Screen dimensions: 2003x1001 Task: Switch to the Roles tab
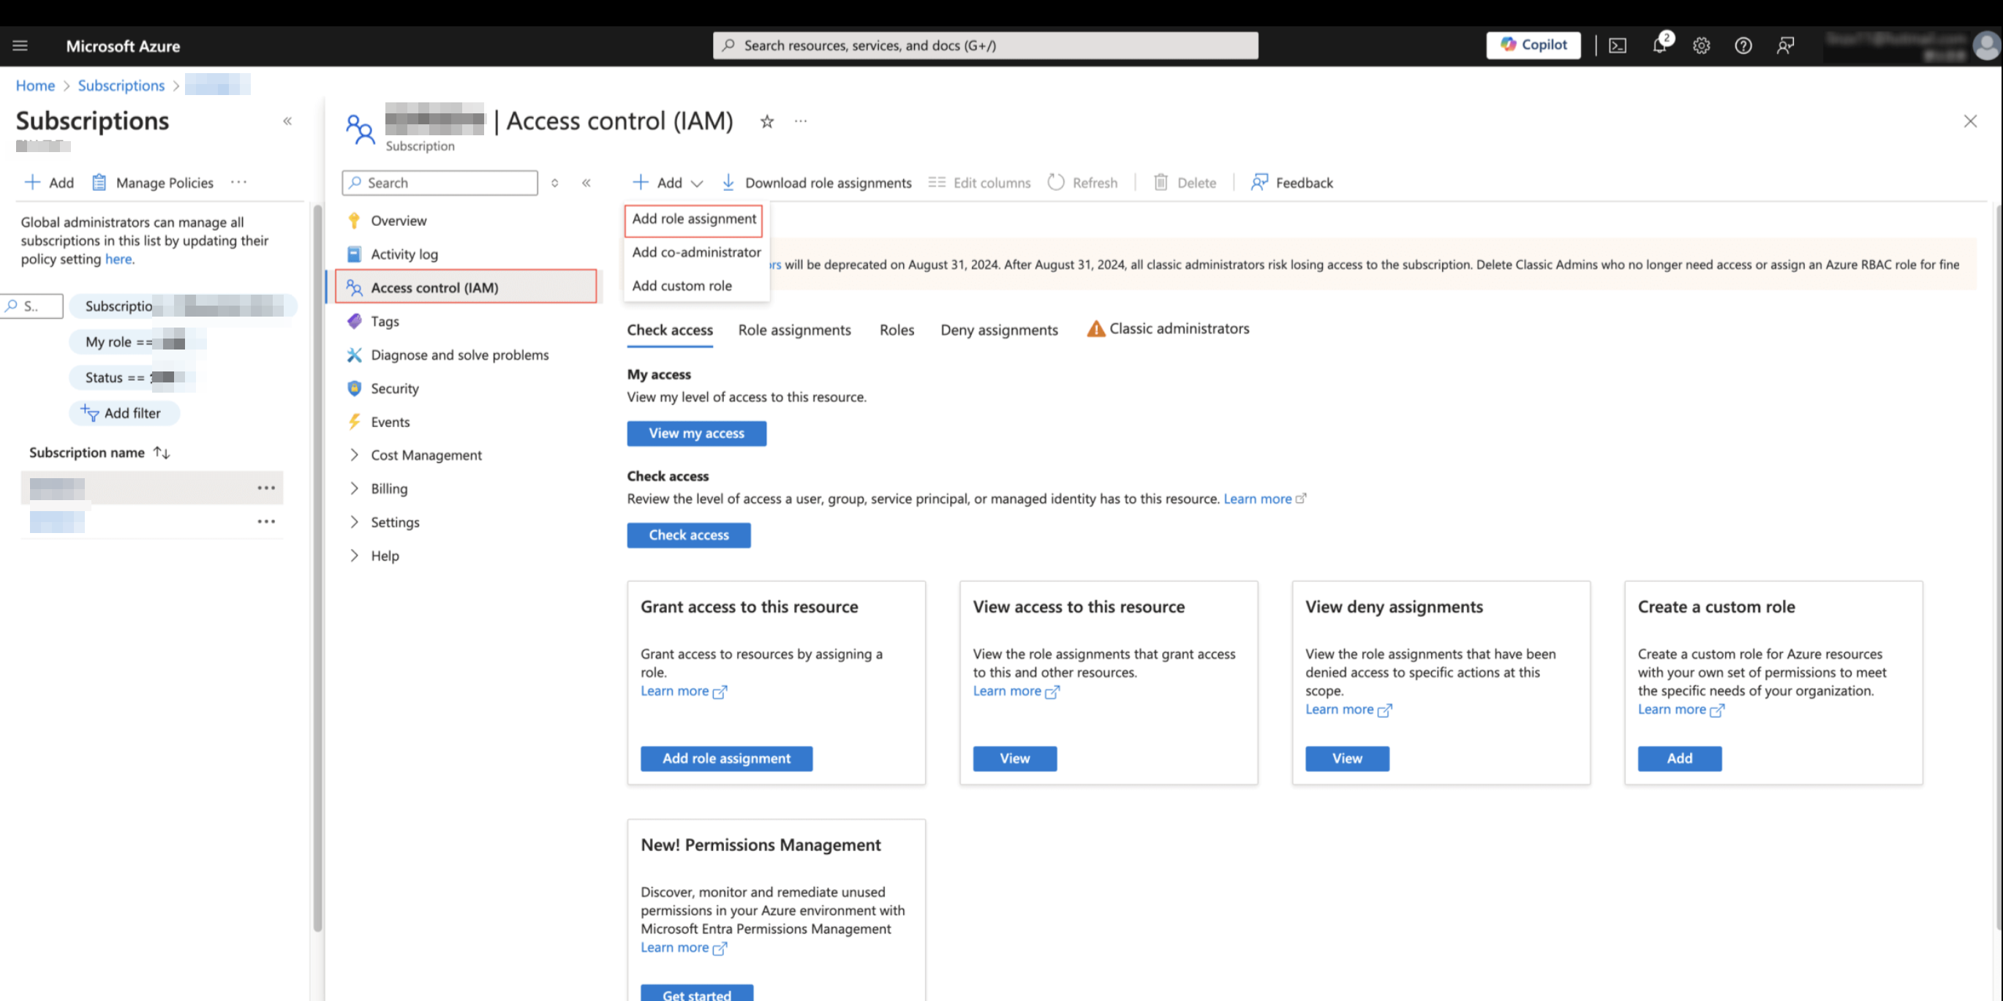[897, 330]
